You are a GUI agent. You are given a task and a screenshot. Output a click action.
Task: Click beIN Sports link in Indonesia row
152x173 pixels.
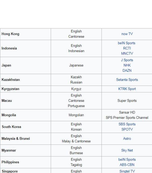(x=126, y=43)
